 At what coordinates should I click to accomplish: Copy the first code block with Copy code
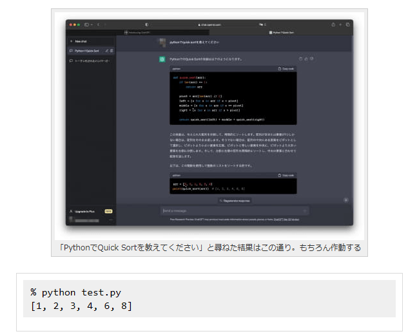click(x=286, y=68)
